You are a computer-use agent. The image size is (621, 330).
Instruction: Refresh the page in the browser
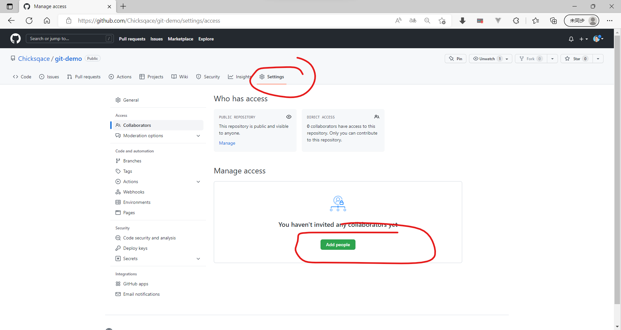tap(29, 21)
